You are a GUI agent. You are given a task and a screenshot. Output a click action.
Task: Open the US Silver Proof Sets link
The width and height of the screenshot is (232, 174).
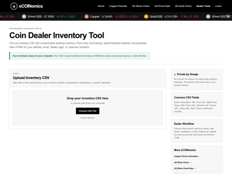185,168
